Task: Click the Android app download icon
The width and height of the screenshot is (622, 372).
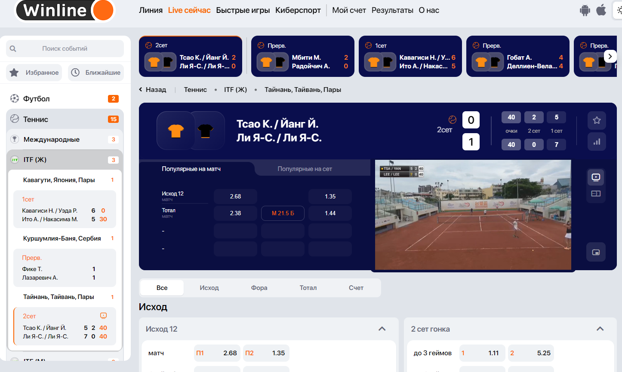Action: click(x=585, y=10)
